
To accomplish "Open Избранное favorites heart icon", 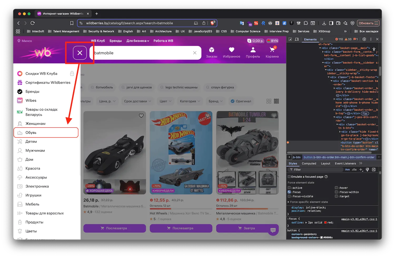I will tap(231, 52).
